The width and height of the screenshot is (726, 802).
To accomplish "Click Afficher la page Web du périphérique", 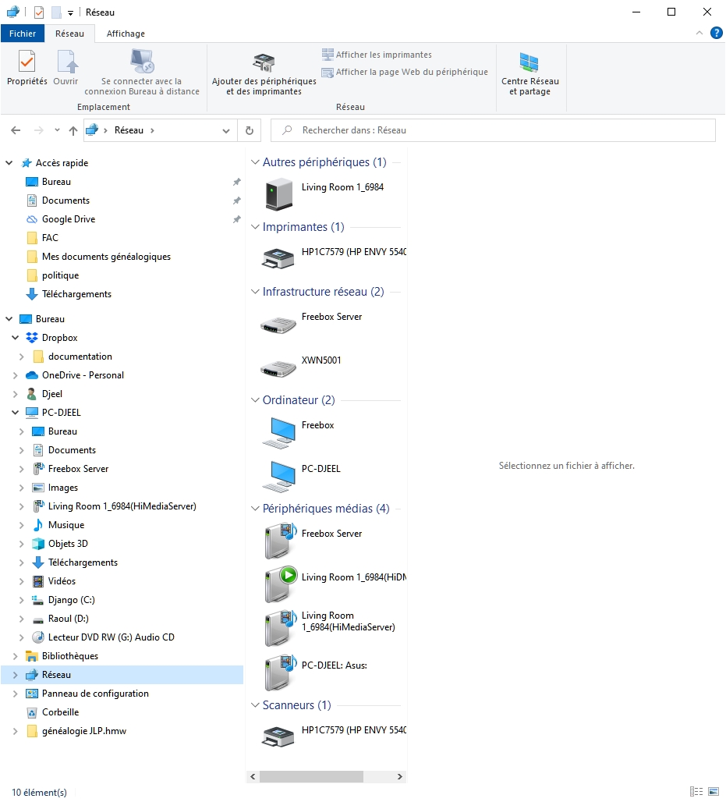I will click(405, 72).
